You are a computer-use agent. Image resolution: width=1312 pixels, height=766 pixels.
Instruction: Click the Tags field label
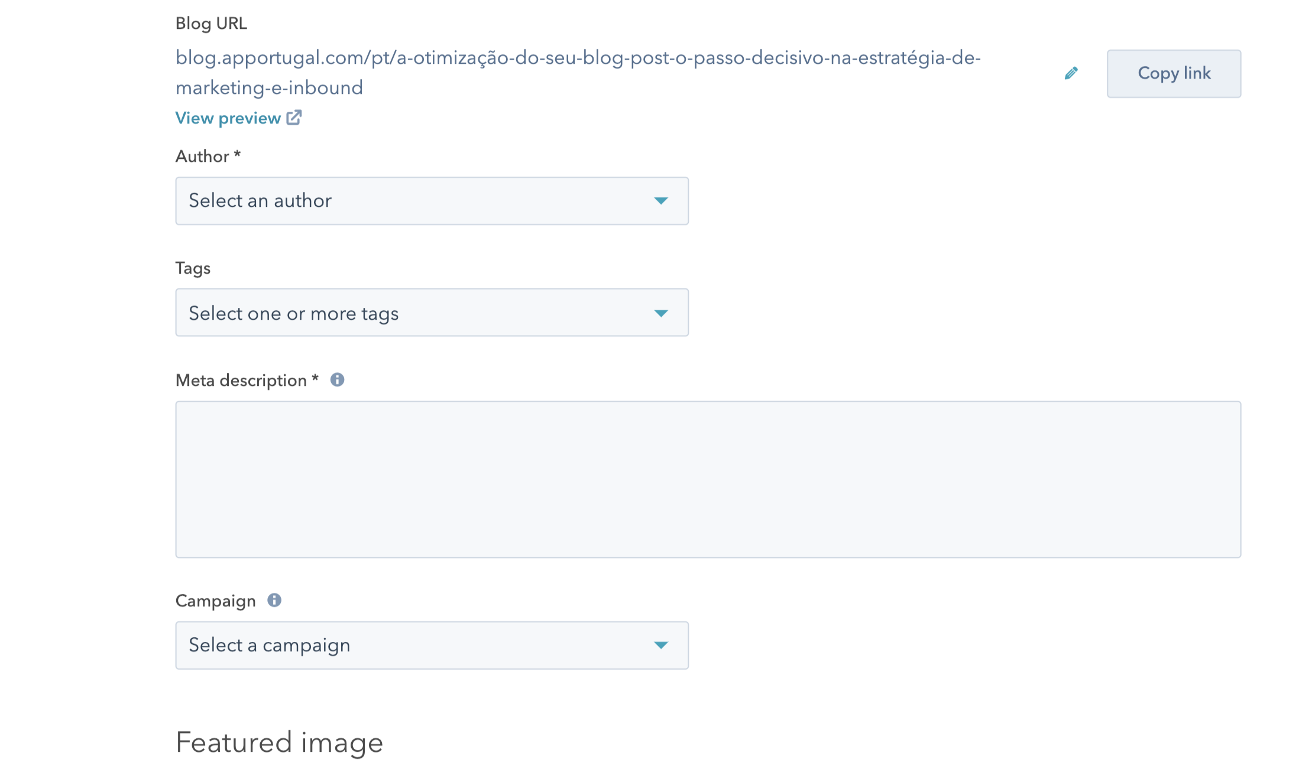193,268
